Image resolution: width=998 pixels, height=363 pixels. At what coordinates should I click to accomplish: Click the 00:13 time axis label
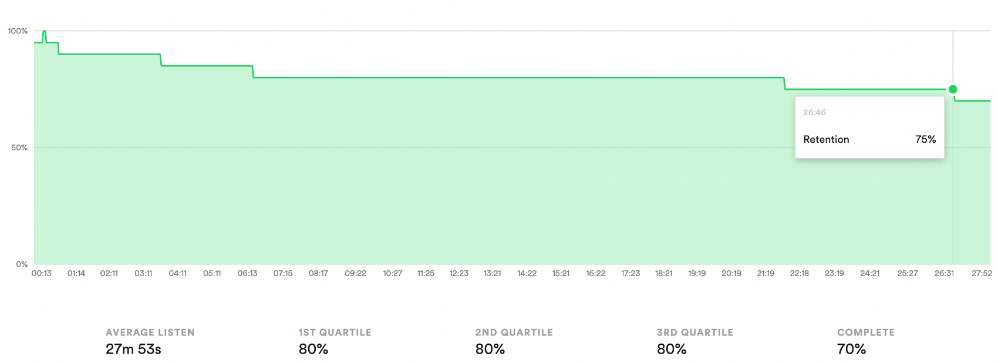click(x=42, y=273)
